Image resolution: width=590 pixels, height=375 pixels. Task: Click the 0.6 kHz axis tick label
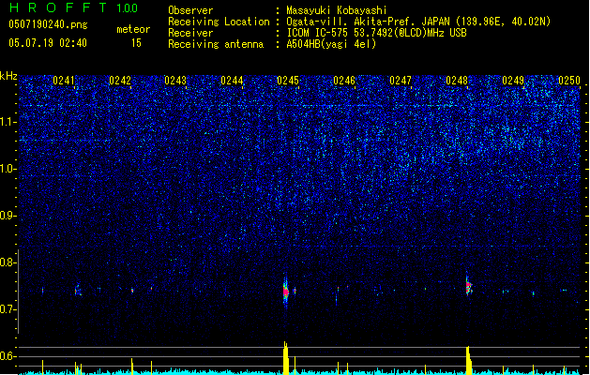point(8,356)
